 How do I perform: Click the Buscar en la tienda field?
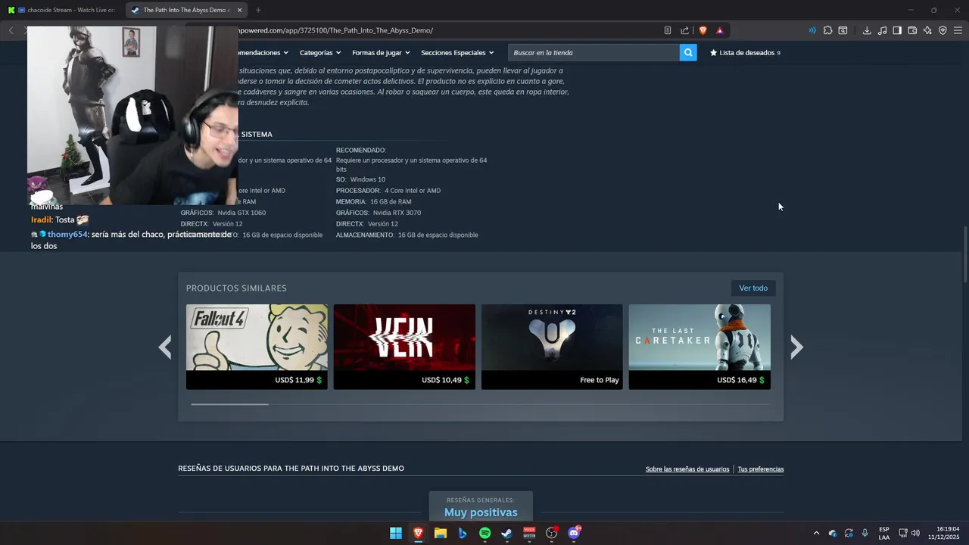[x=594, y=52]
